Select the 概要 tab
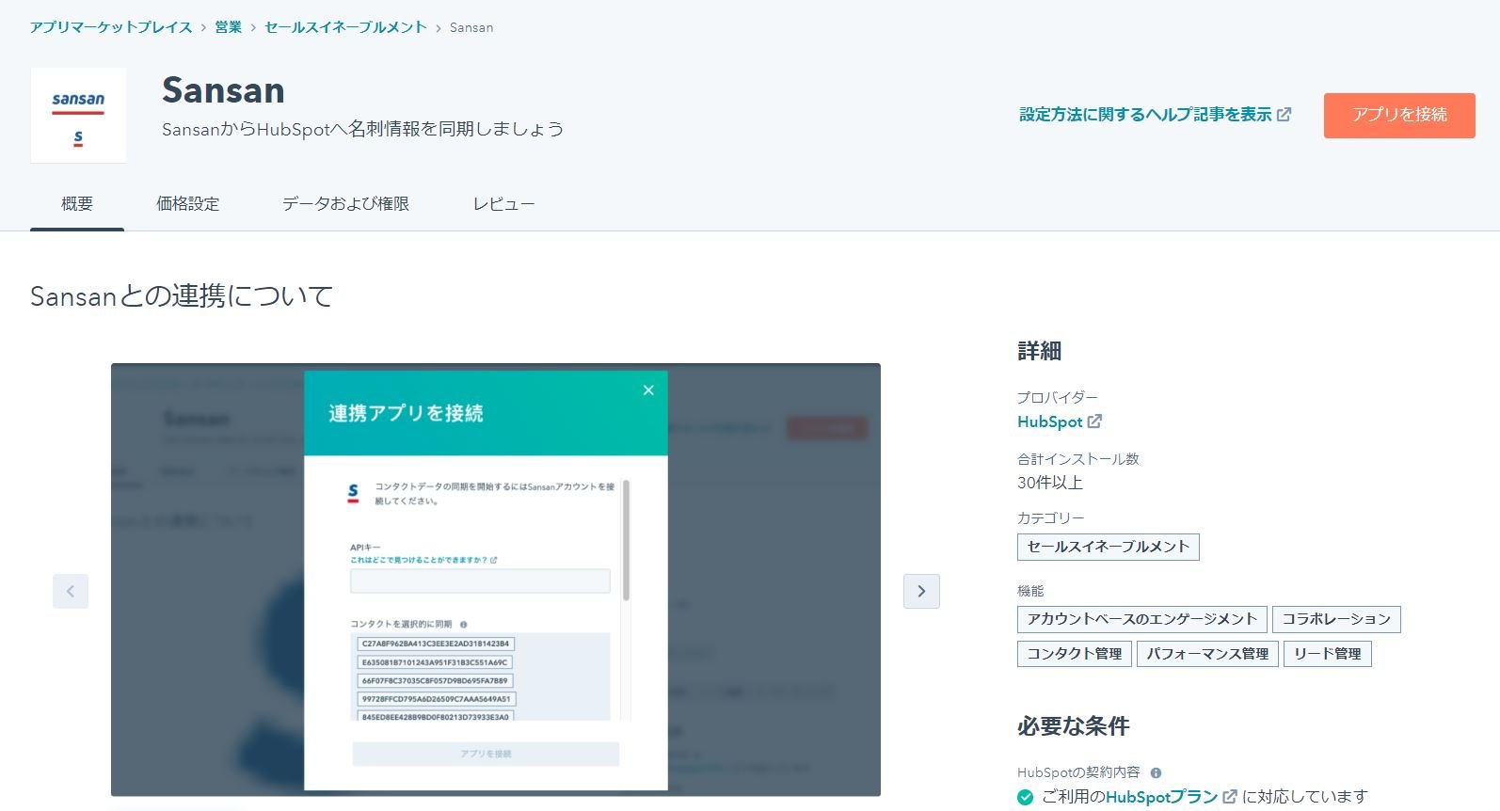Image resolution: width=1500 pixels, height=811 pixels. 77,204
